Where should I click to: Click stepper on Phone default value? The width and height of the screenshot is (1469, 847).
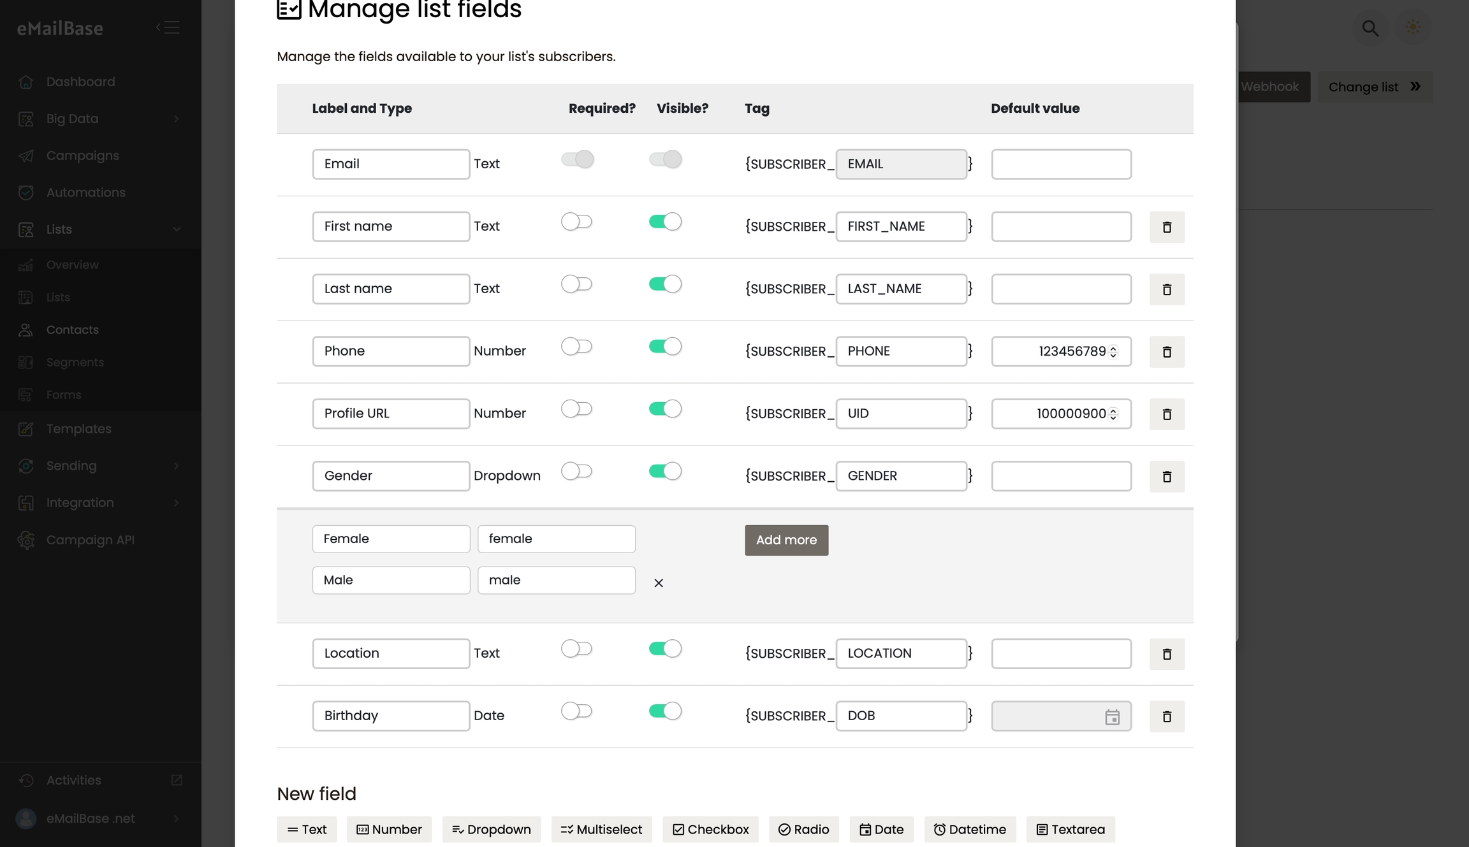[x=1113, y=351]
